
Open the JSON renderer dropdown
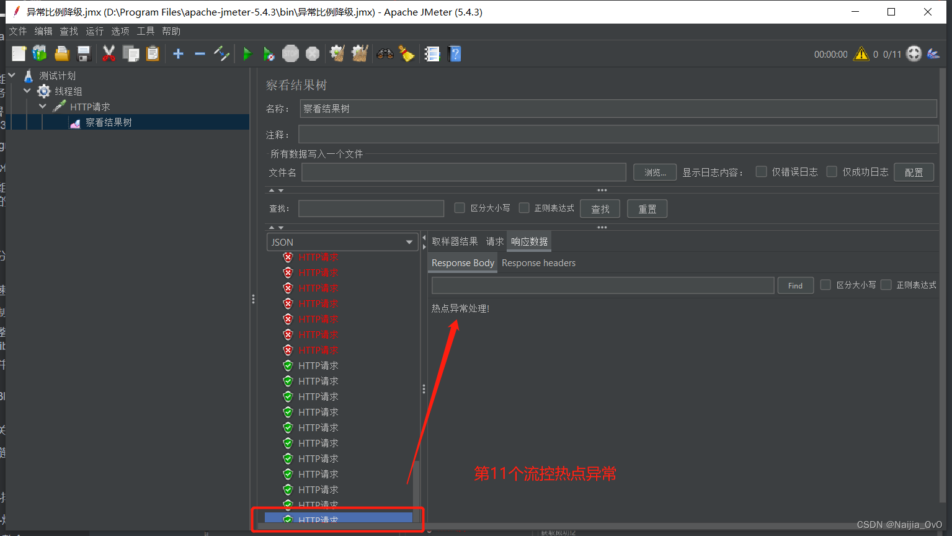pos(342,242)
